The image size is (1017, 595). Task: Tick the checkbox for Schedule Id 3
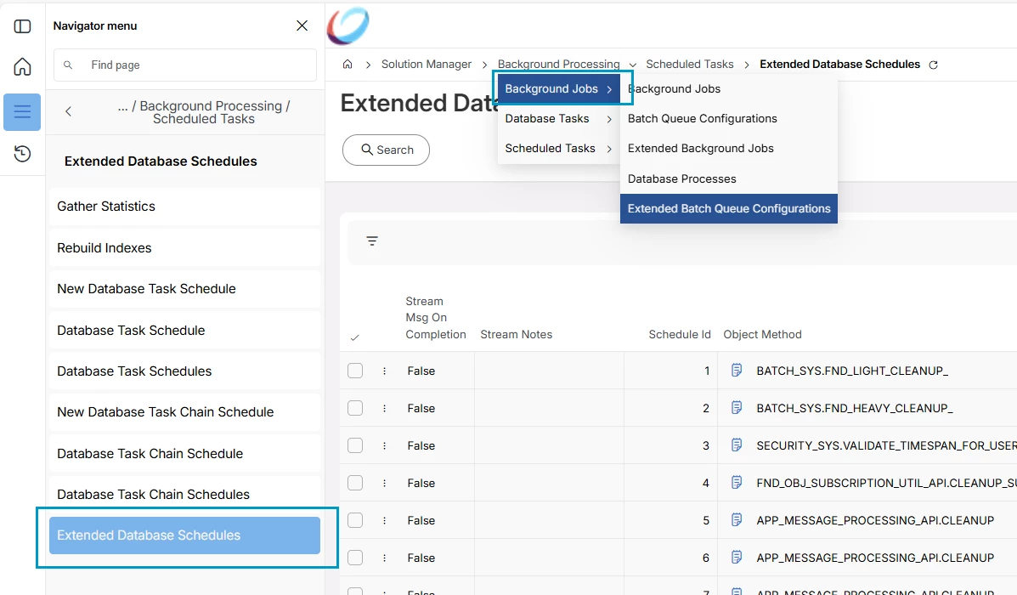[x=355, y=445]
